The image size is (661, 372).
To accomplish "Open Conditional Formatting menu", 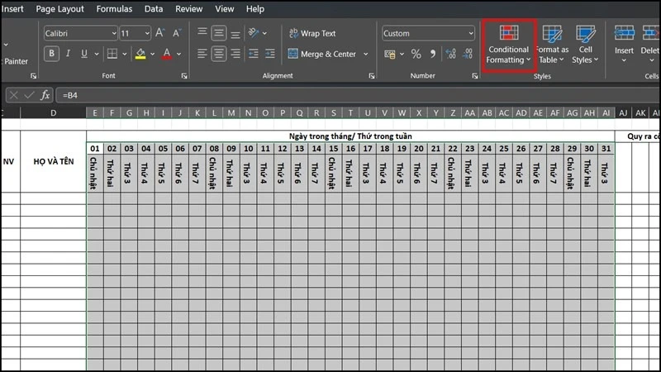I will tap(508, 45).
